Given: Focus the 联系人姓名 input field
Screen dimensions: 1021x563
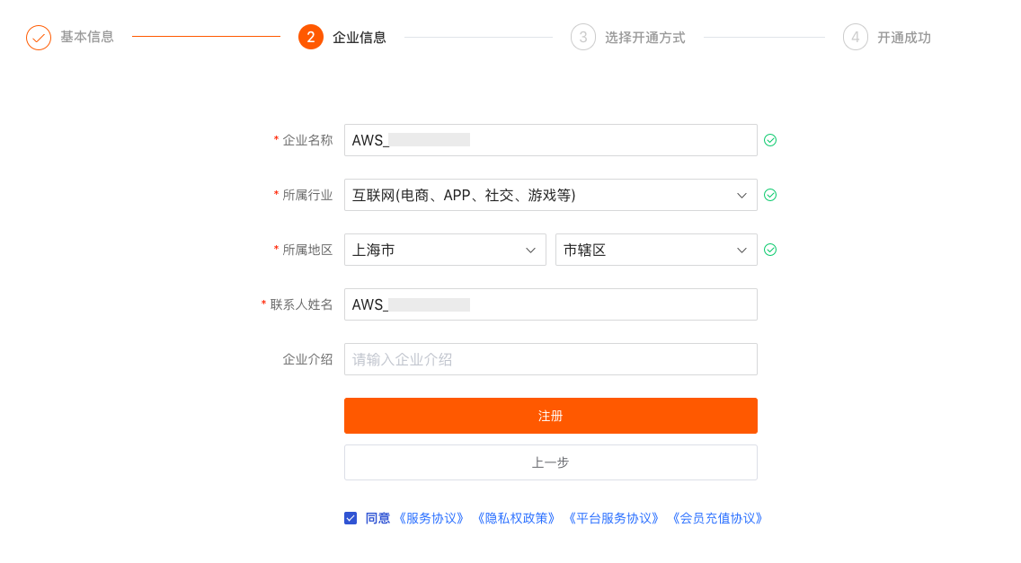Looking at the screenshot, I should click(550, 304).
